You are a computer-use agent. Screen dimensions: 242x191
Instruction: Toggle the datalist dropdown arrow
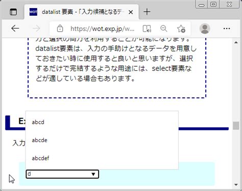pos(93,174)
